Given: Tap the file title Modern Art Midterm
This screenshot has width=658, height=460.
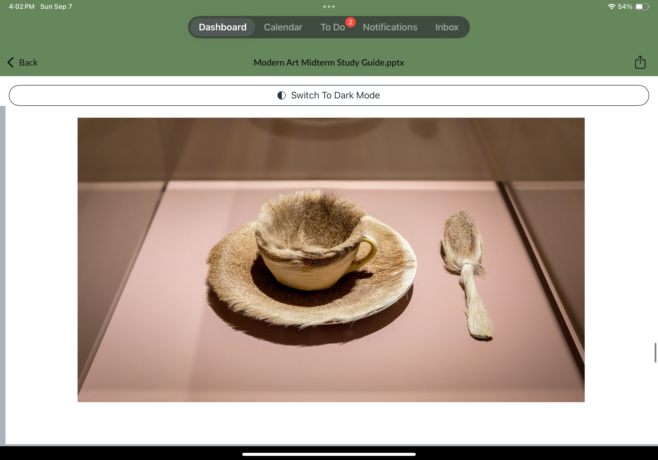Looking at the screenshot, I should point(329,62).
